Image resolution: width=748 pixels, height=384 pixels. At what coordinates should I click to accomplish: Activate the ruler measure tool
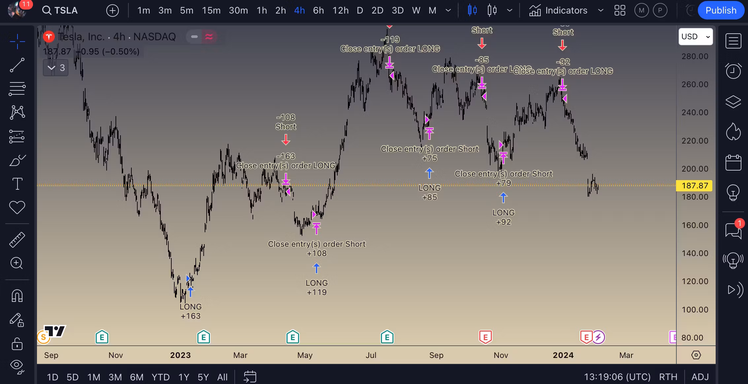tap(17, 240)
